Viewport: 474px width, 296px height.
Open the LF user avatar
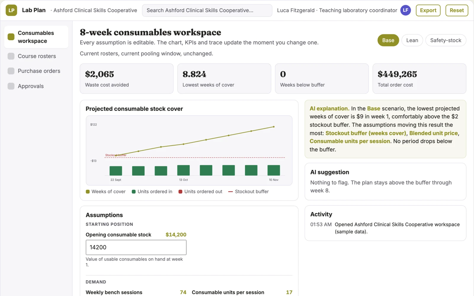pos(406,10)
